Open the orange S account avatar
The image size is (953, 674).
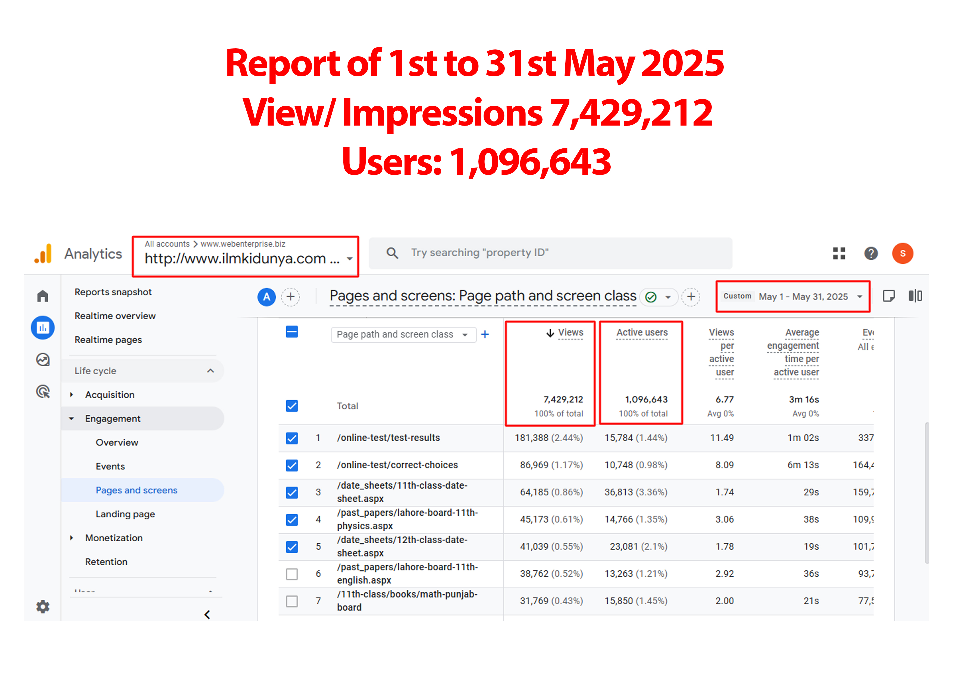pyautogui.click(x=903, y=253)
